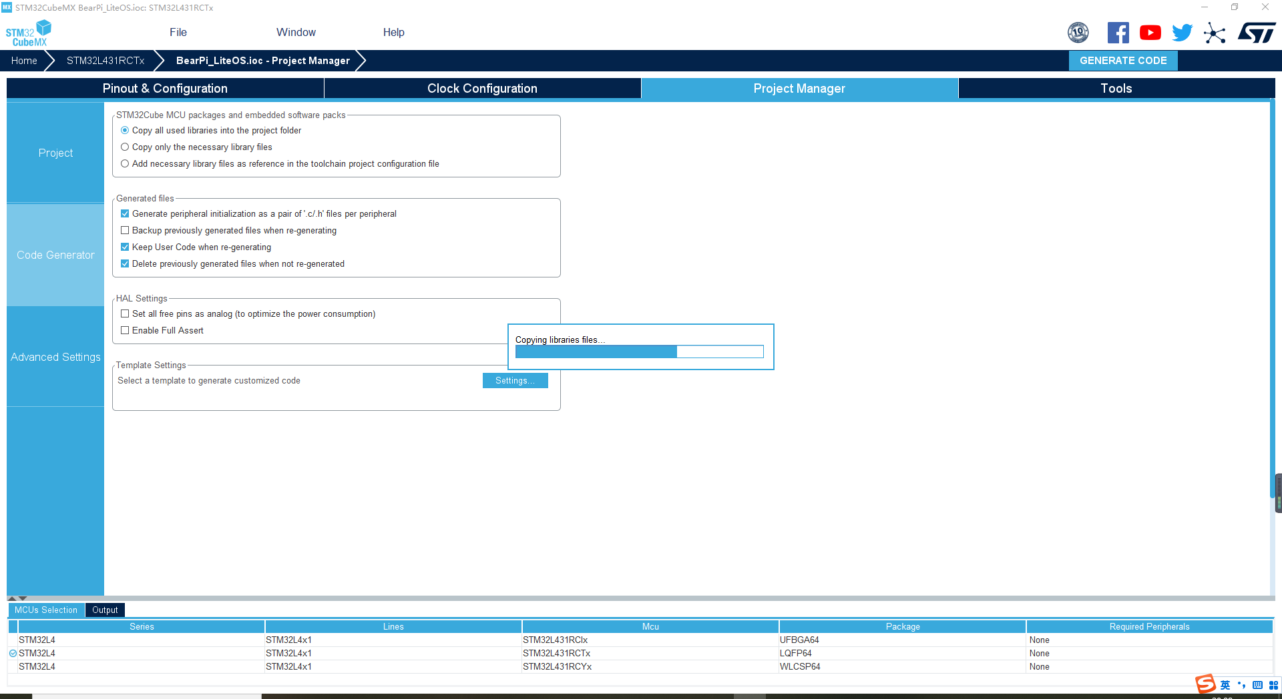Open the Advanced Settings side section
Viewport: 1282px width, 699px height.
pyautogui.click(x=55, y=357)
